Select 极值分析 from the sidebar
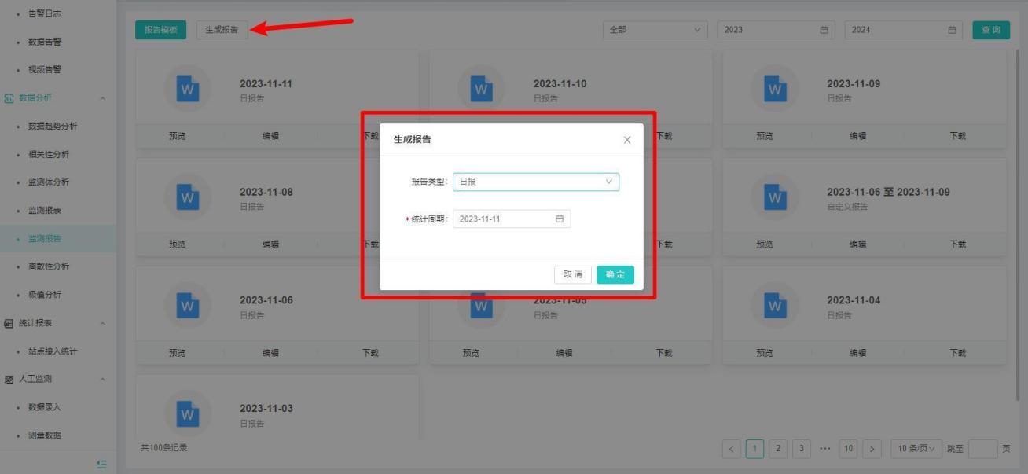The width and height of the screenshot is (1028, 474). 45,295
